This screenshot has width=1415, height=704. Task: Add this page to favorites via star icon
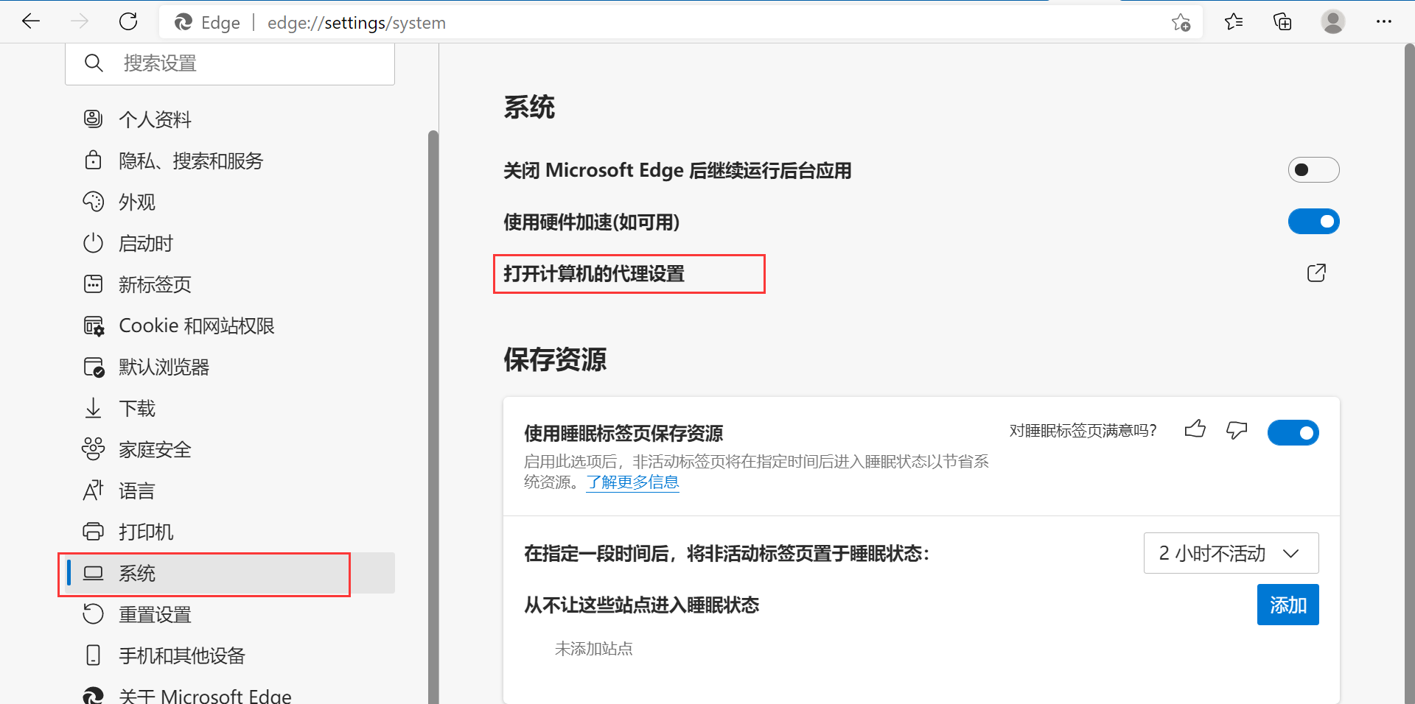point(1181,23)
